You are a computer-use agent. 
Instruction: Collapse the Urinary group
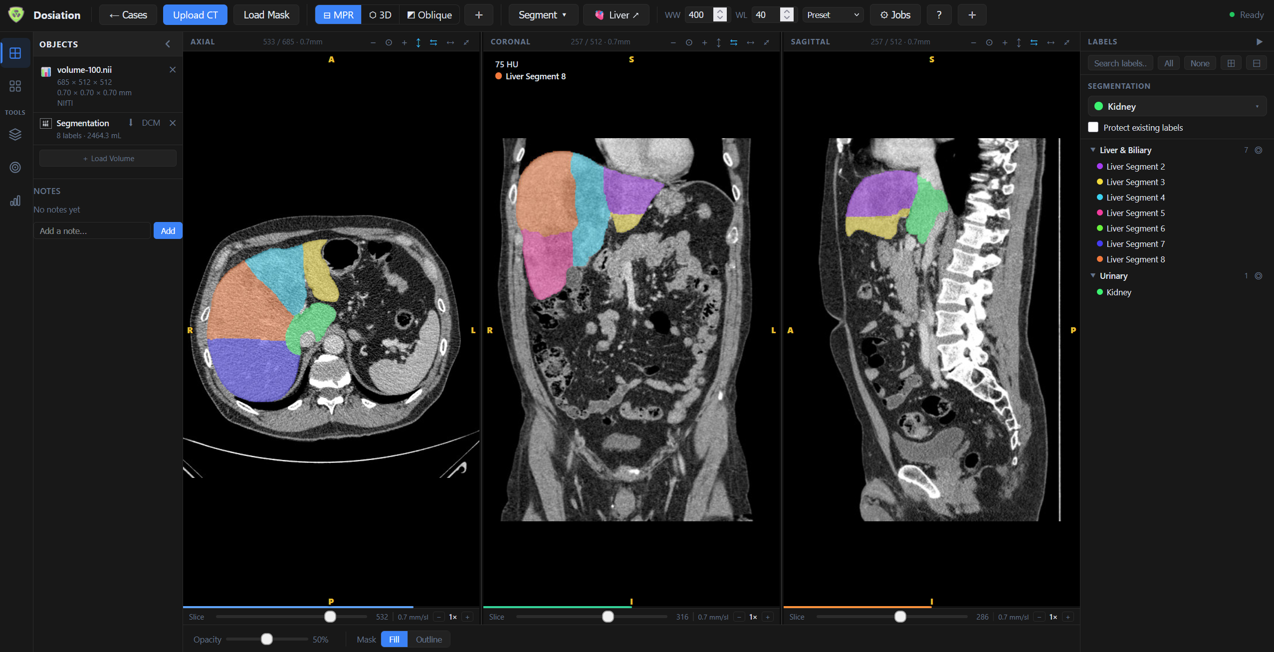(1093, 276)
